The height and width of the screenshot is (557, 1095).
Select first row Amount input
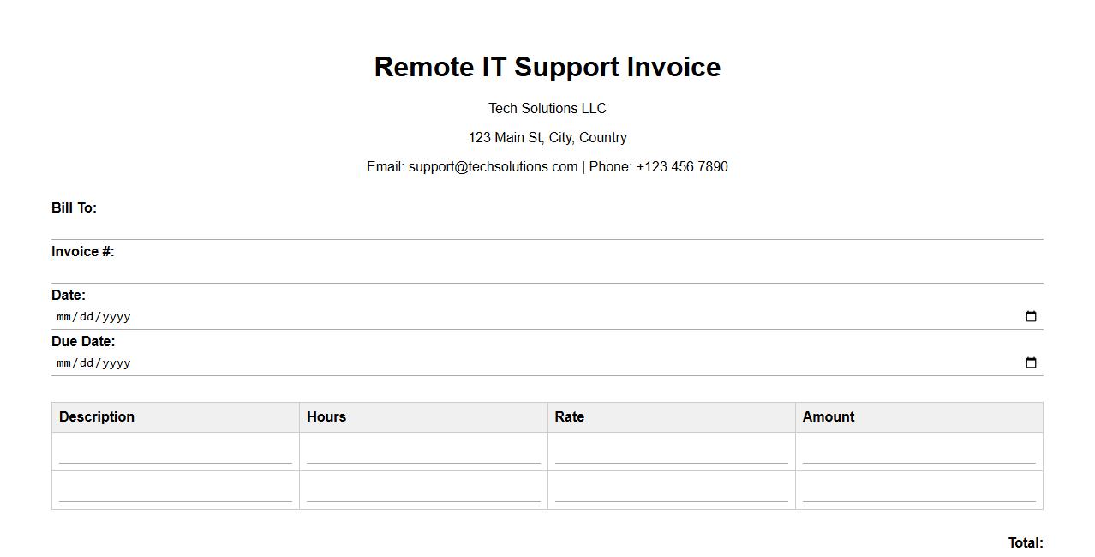pos(918,452)
